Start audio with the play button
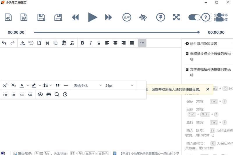This screenshot has width=233, height=155. point(93,17)
